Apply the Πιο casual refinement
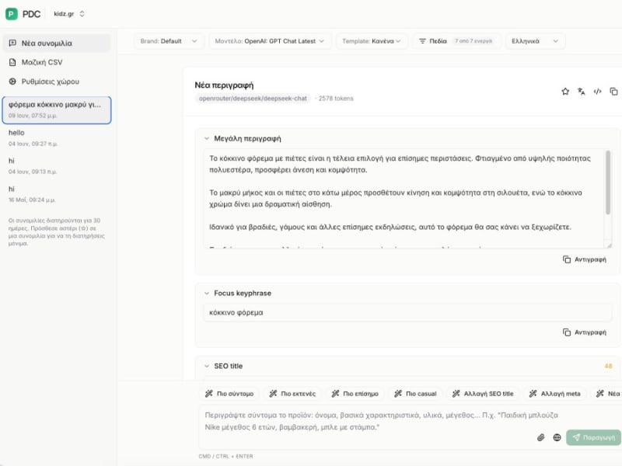This screenshot has height=466, width=622. pos(415,394)
